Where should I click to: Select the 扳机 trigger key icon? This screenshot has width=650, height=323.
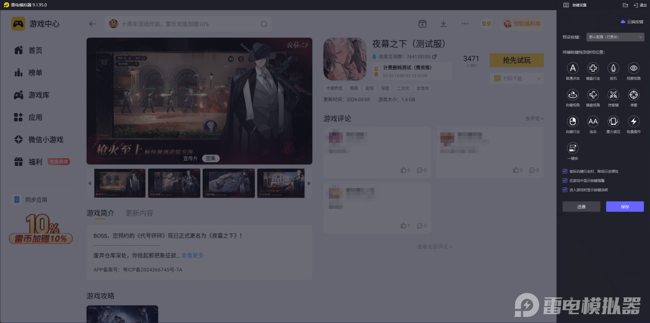(x=613, y=68)
